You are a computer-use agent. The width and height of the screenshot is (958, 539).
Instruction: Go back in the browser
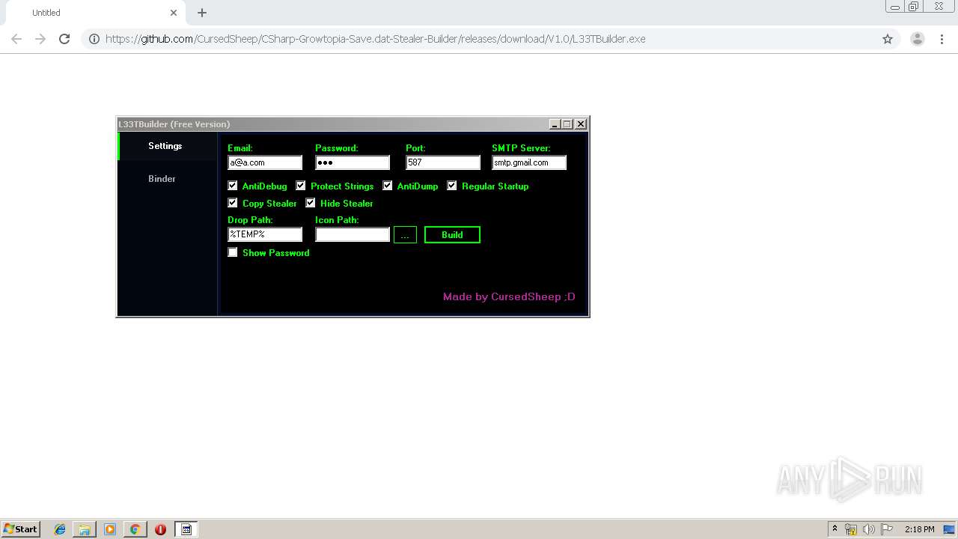pos(16,39)
